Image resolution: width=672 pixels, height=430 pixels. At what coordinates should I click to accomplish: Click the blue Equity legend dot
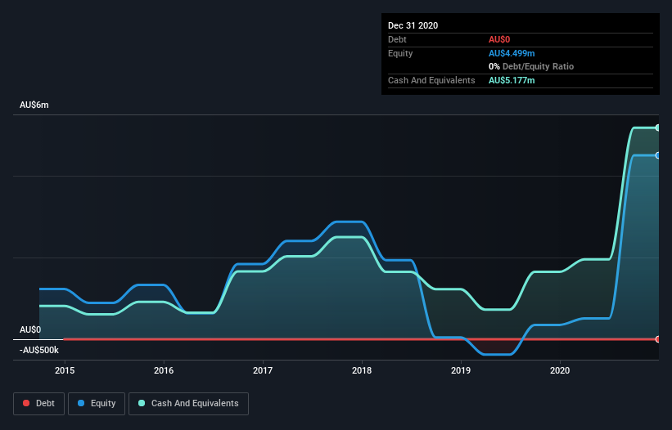(81, 403)
